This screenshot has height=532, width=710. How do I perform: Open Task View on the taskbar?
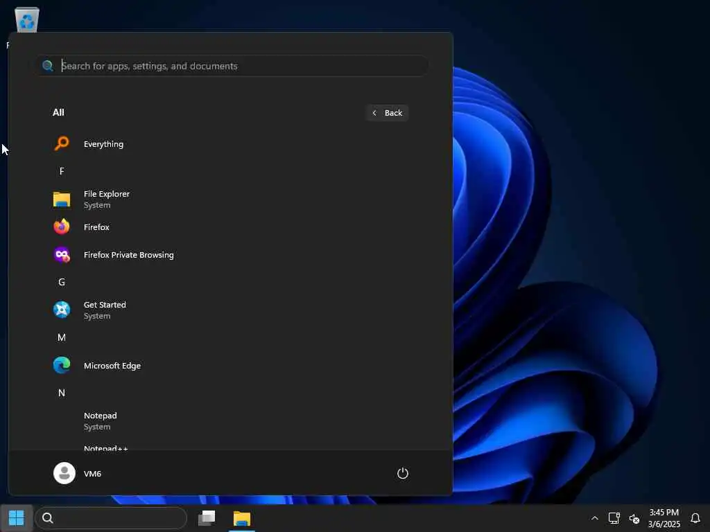click(207, 518)
